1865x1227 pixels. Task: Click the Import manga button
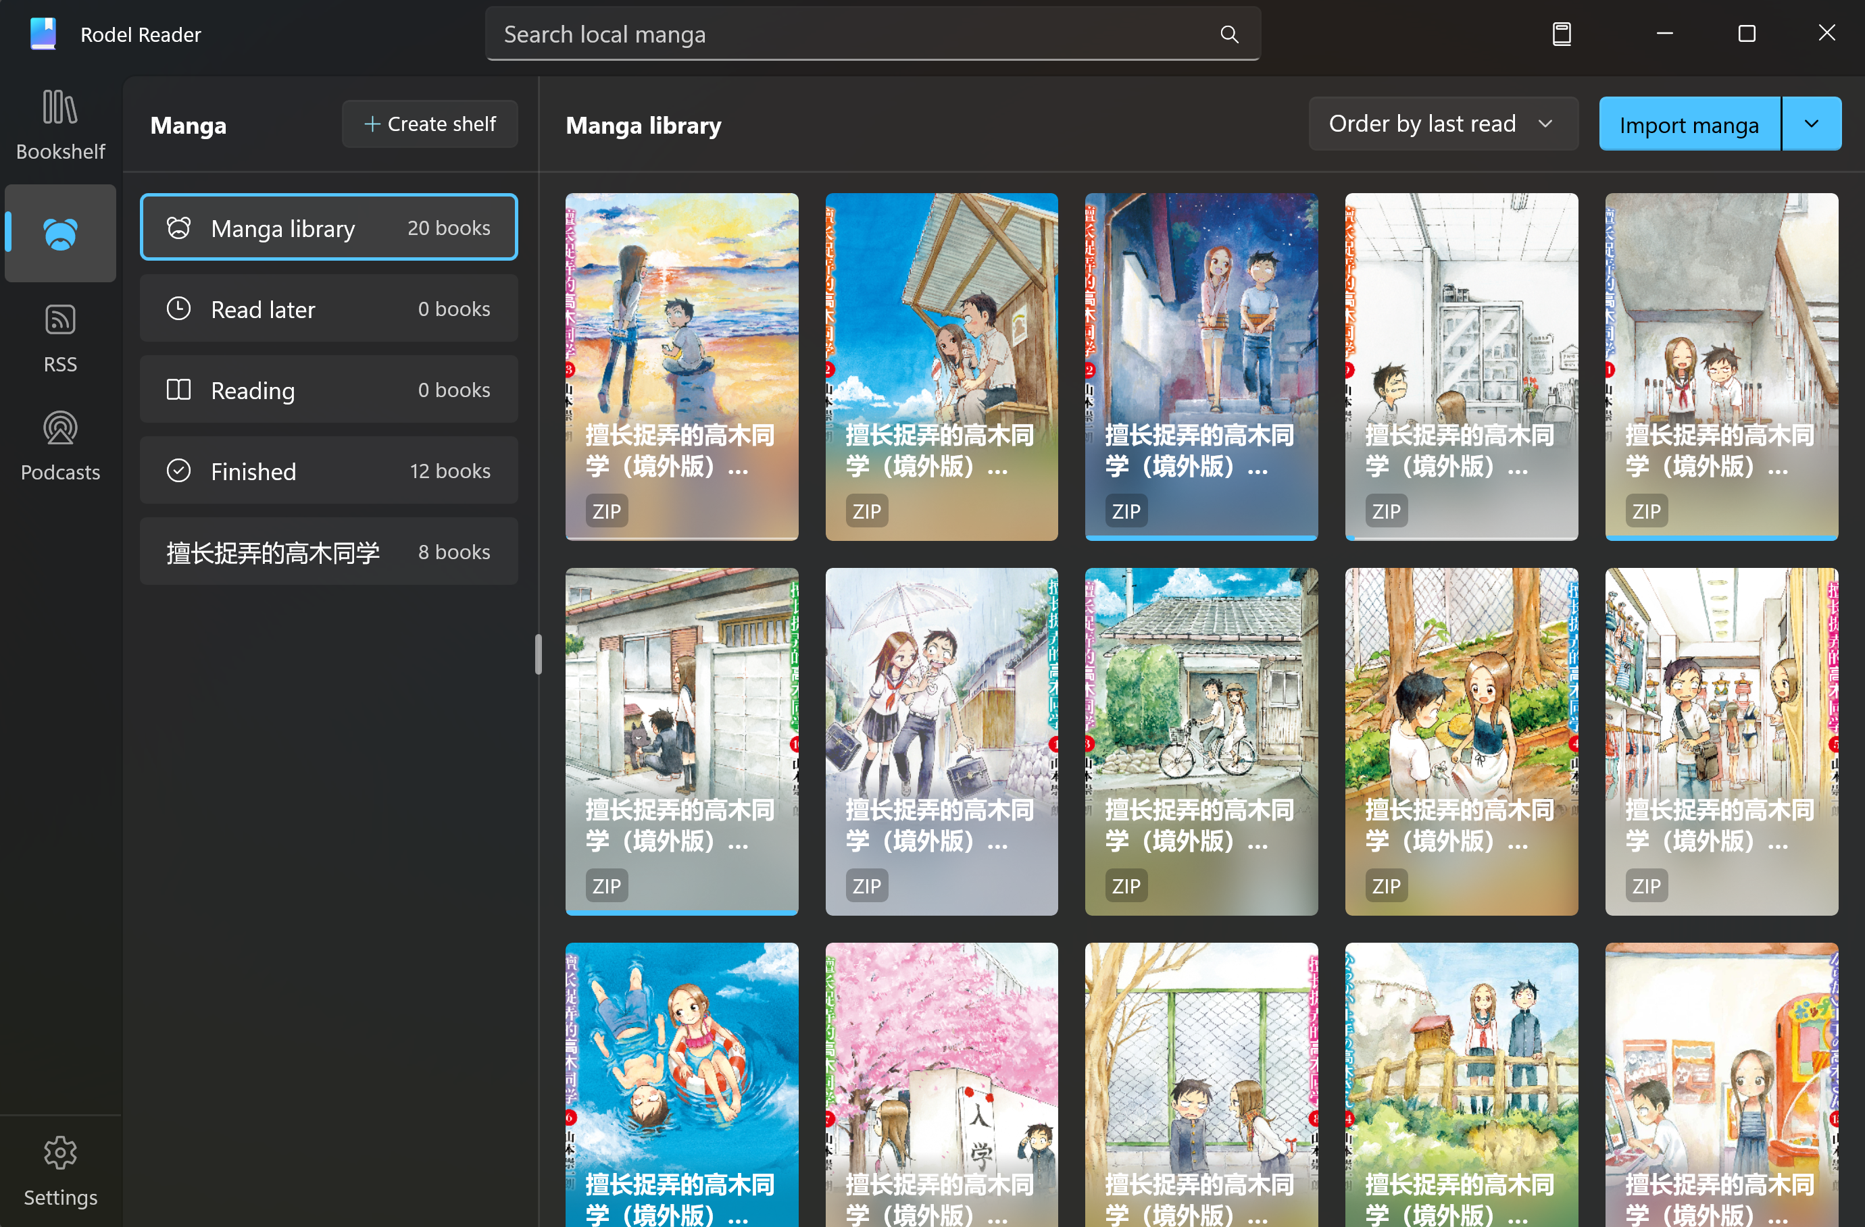click(1689, 124)
